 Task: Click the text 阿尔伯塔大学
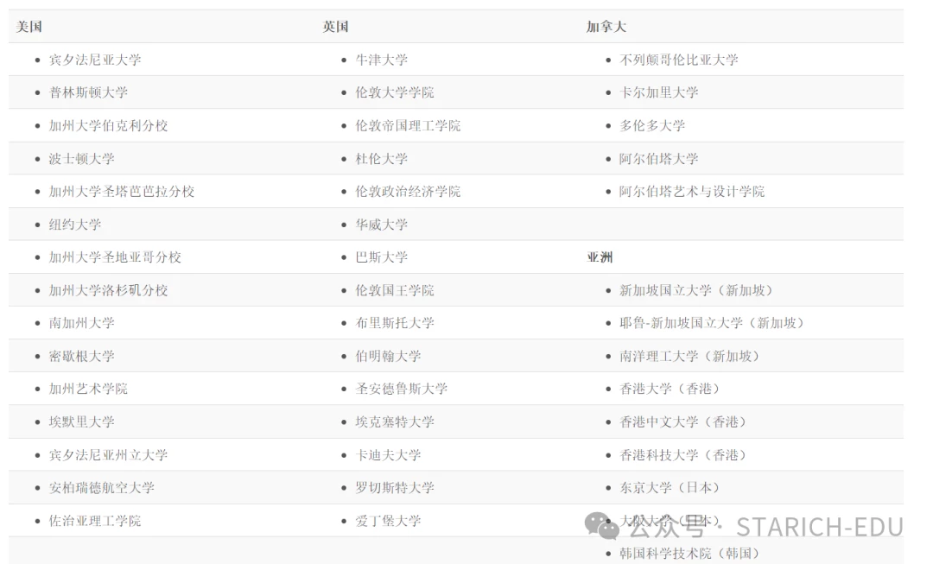pos(659,159)
